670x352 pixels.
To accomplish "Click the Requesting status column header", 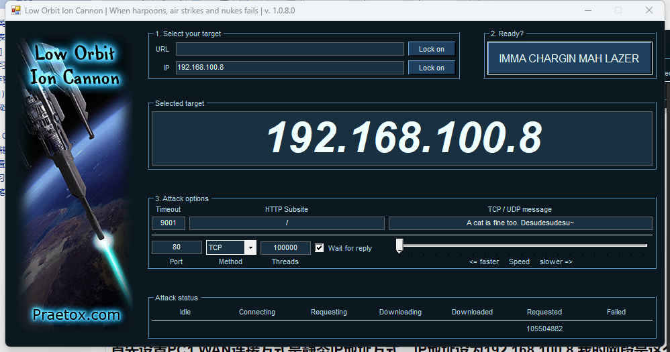I will [x=328, y=312].
